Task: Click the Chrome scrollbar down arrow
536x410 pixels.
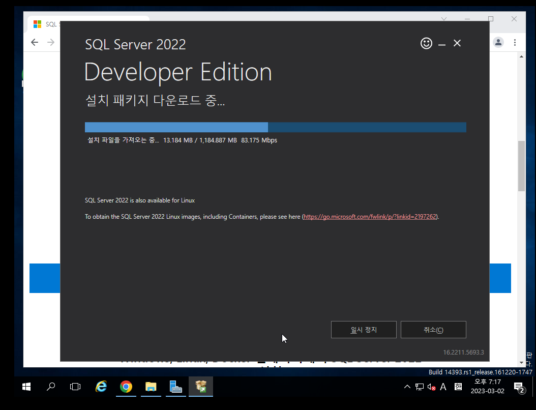Action: click(521, 363)
